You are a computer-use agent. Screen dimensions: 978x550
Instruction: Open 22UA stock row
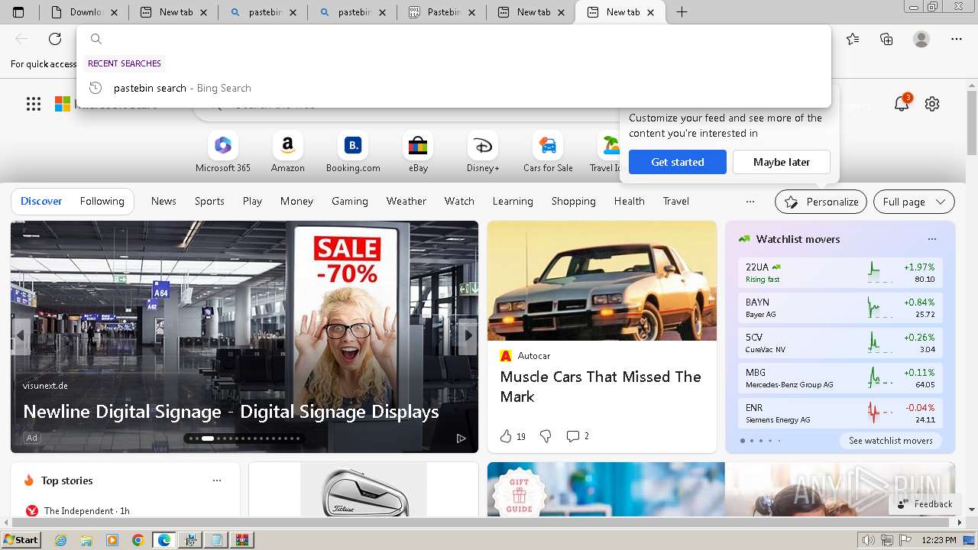[x=840, y=273]
